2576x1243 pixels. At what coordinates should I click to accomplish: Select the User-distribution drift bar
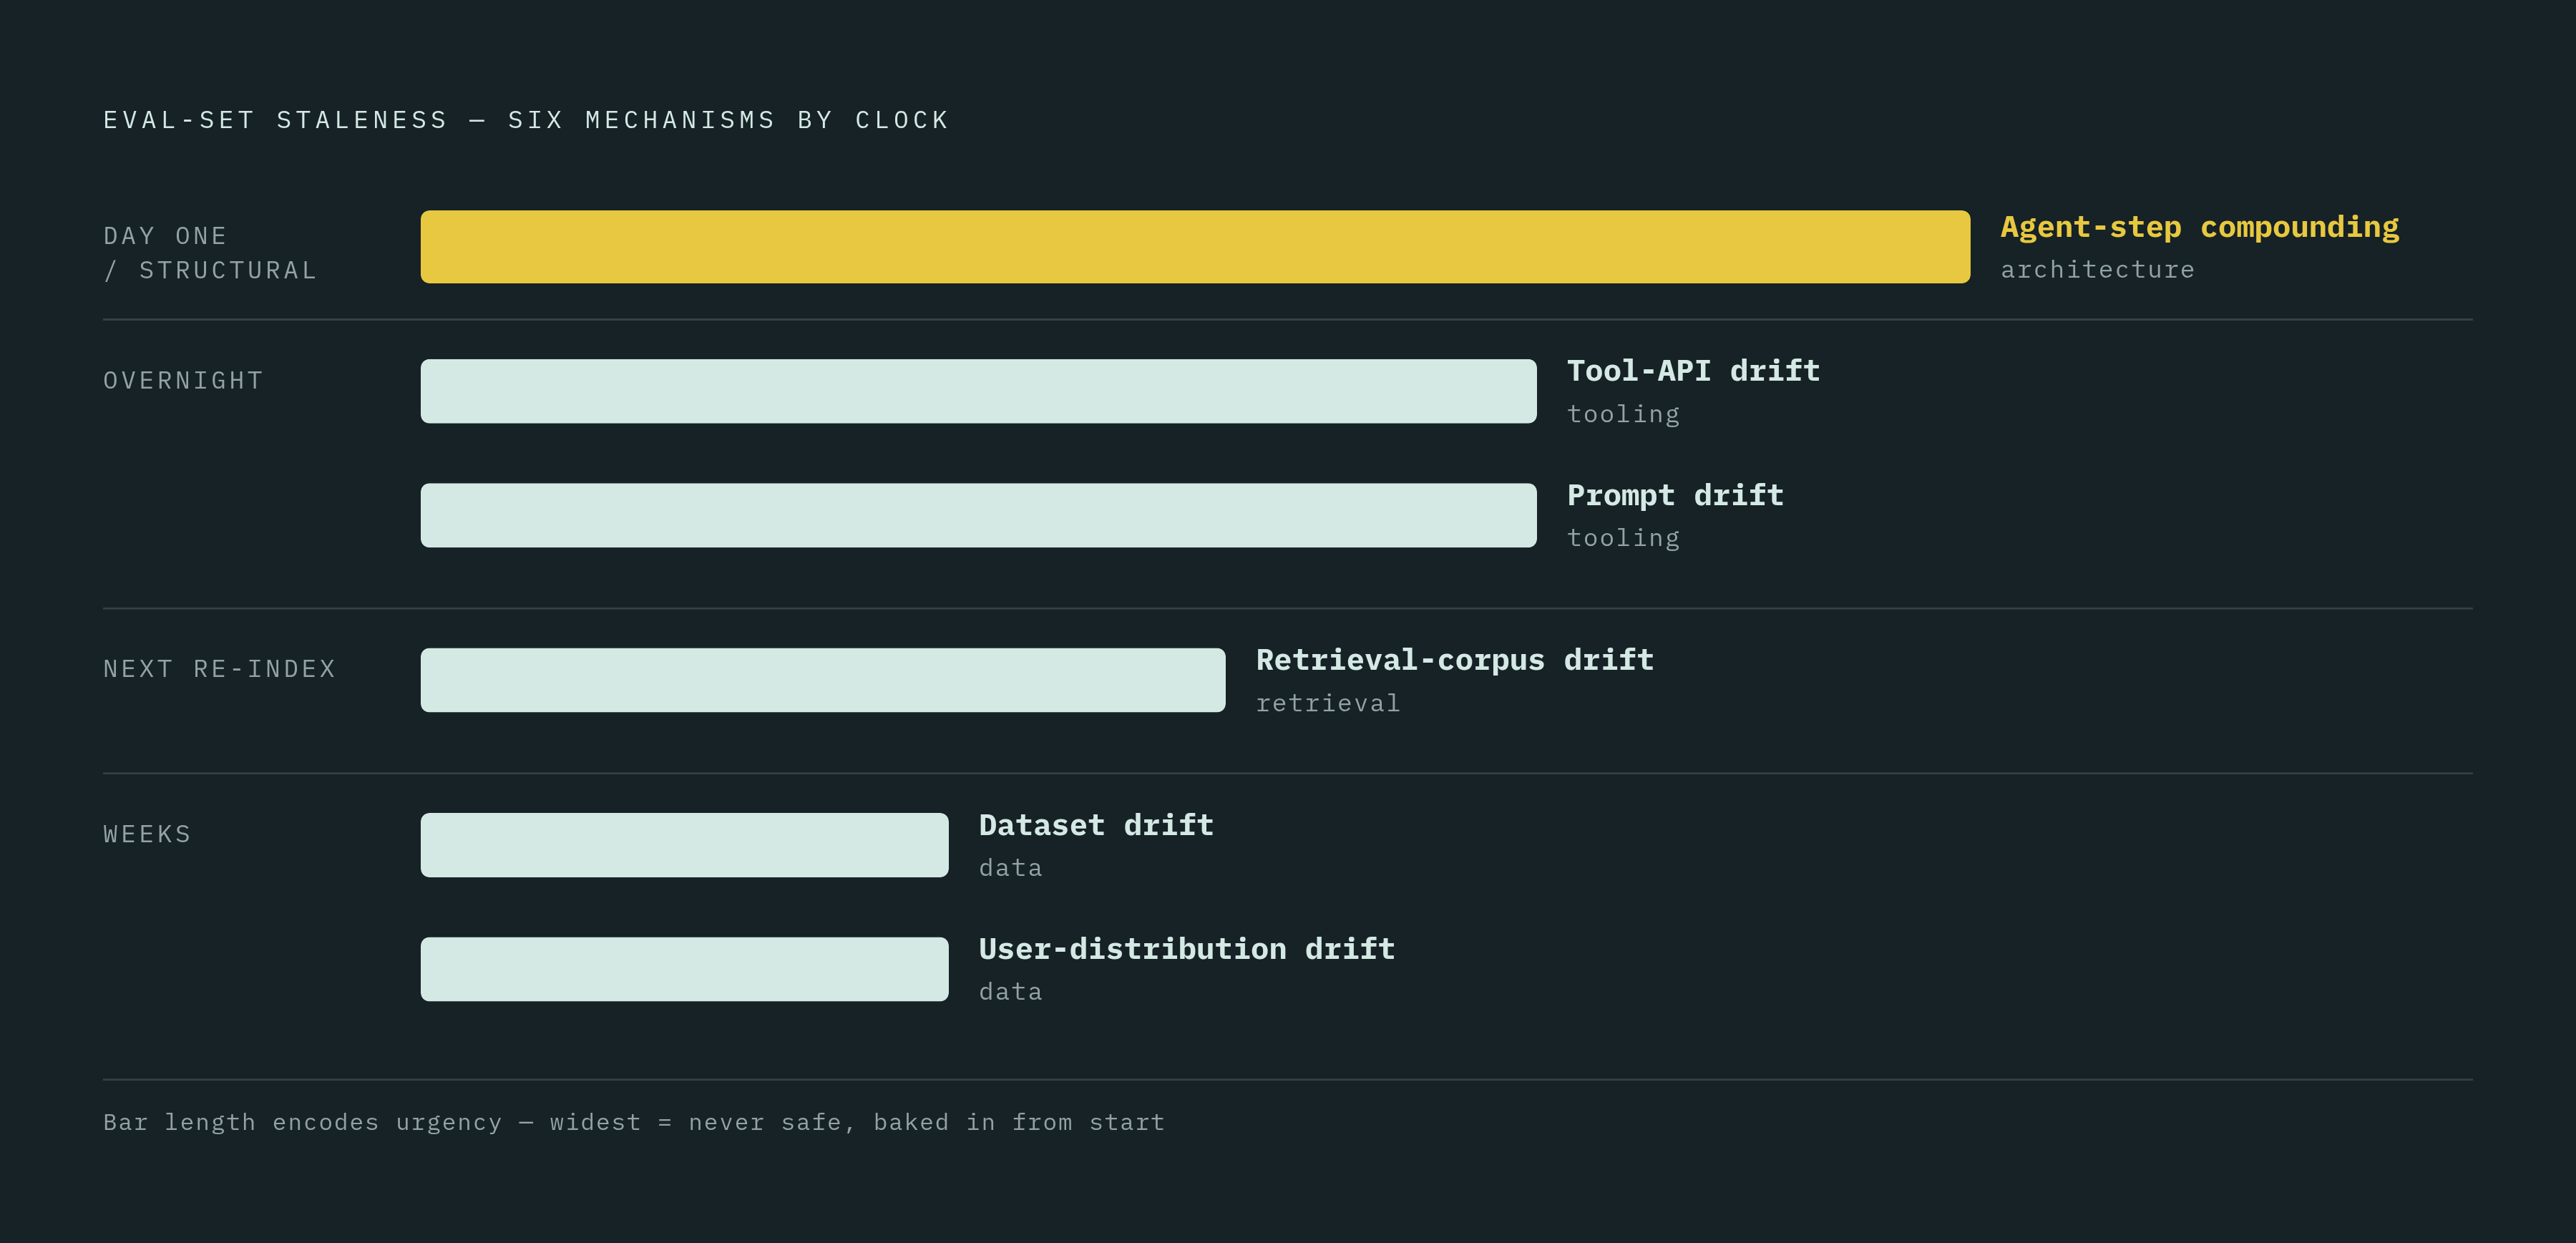click(x=684, y=969)
